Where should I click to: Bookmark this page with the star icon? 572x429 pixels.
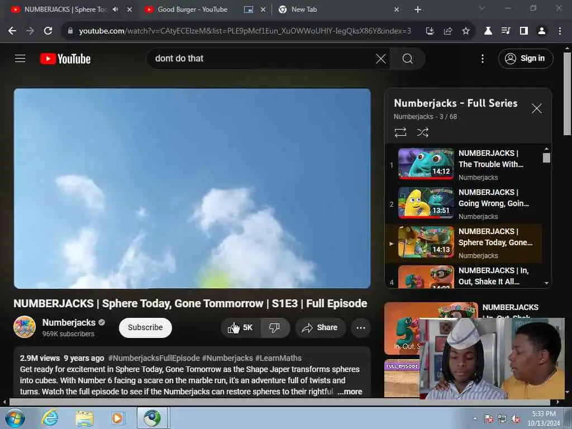point(466,31)
